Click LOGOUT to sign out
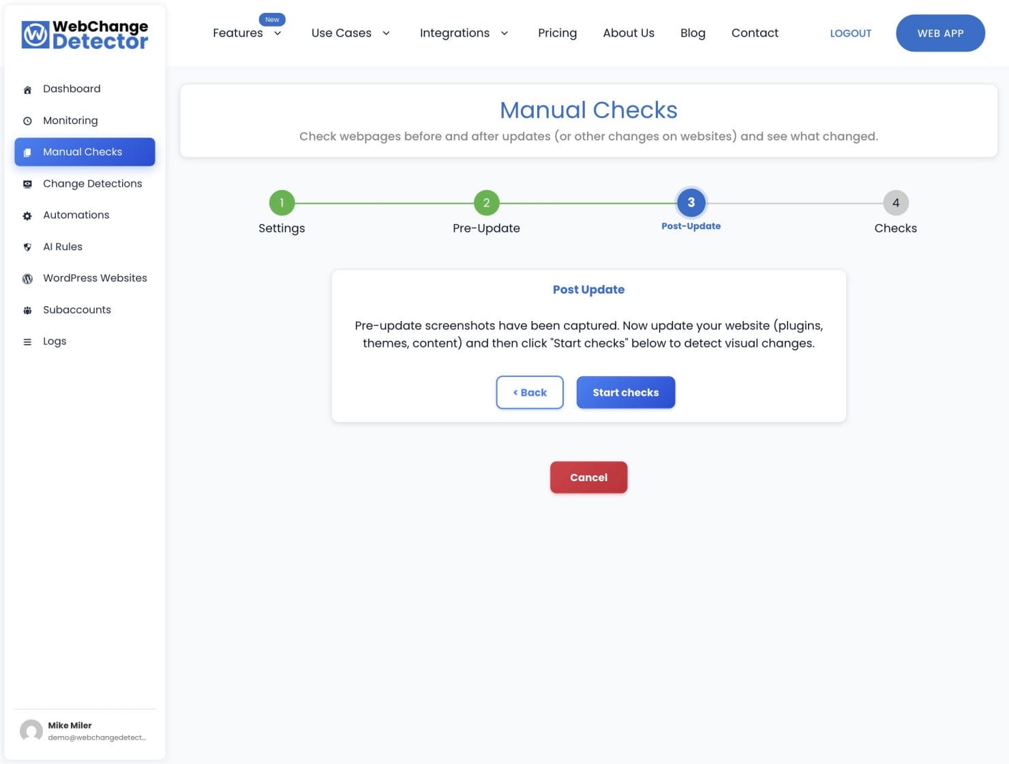Screen dimensions: 1009x764 tap(850, 33)
